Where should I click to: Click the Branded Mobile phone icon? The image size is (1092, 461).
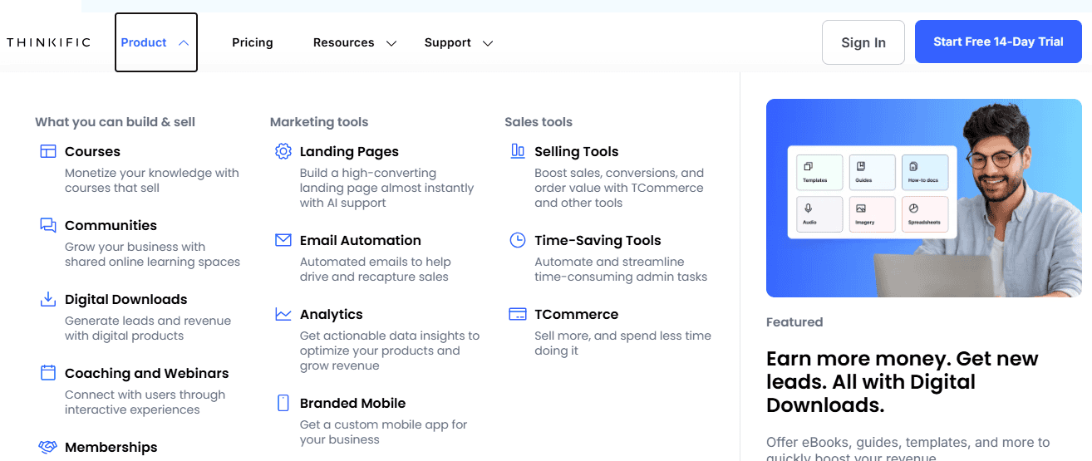[283, 403]
